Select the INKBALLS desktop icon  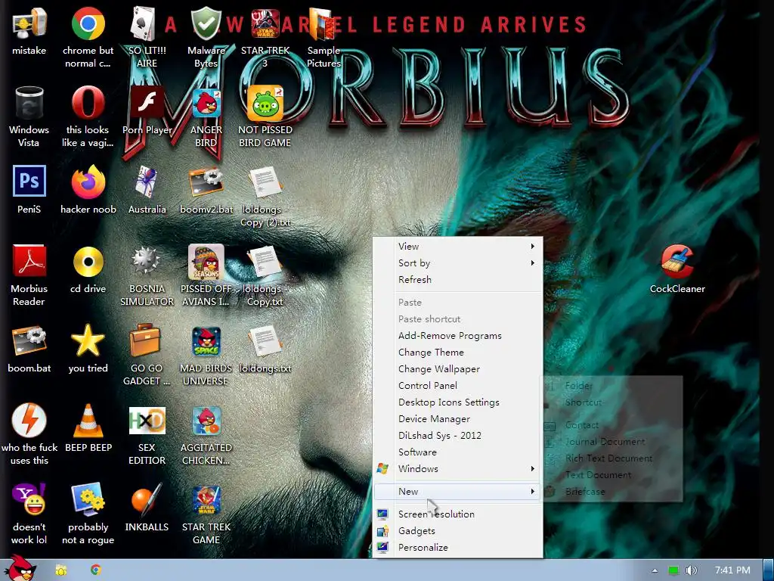(147, 499)
